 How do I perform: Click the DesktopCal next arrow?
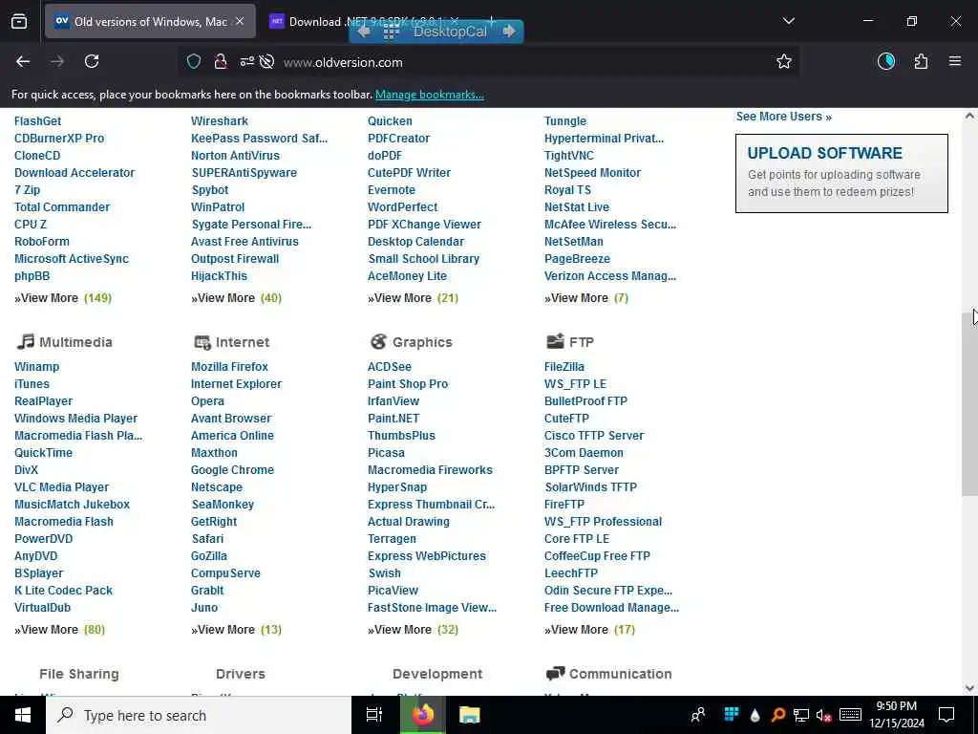click(510, 31)
